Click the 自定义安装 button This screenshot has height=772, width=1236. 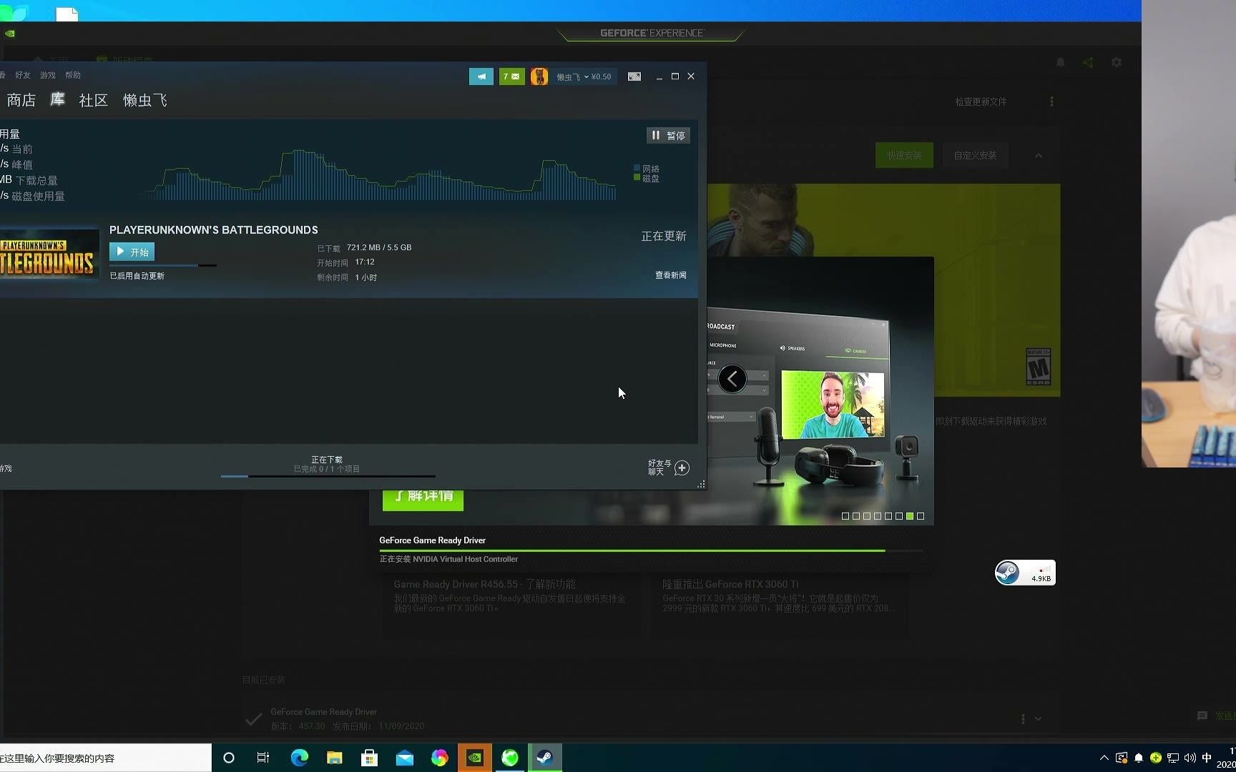975,155
